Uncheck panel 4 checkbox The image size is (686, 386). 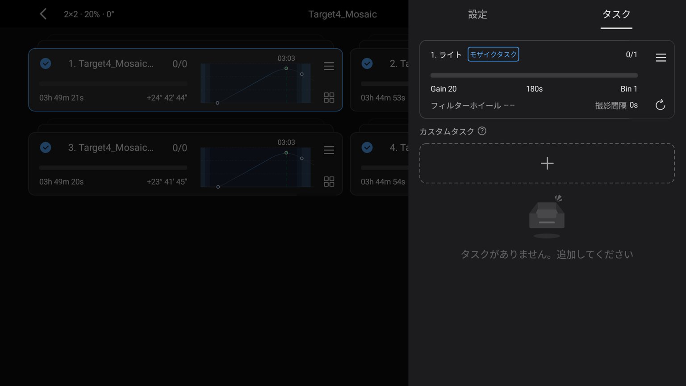click(367, 147)
